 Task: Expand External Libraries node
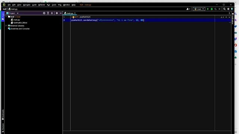click(x=6, y=26)
